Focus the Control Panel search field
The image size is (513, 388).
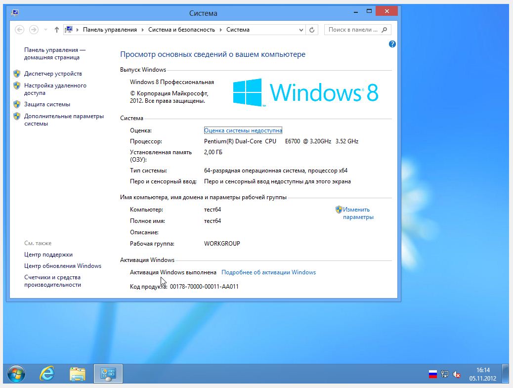[358, 30]
